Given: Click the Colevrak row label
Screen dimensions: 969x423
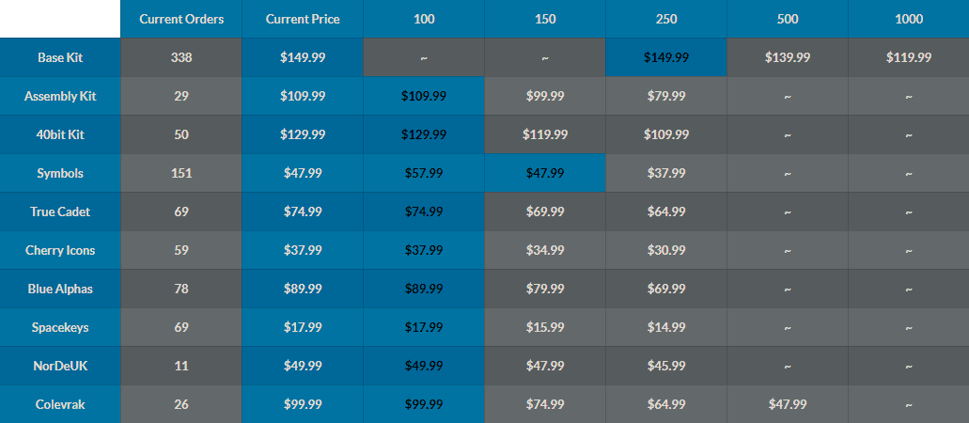Looking at the screenshot, I should coord(60,404).
